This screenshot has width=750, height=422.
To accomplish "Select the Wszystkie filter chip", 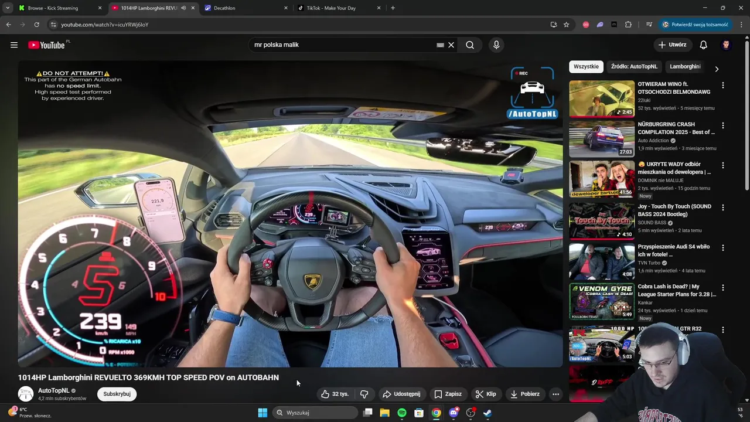I will [x=586, y=67].
